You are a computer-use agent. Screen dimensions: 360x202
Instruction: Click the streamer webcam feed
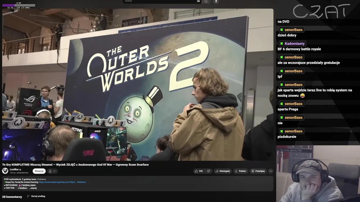[x=318, y=174]
